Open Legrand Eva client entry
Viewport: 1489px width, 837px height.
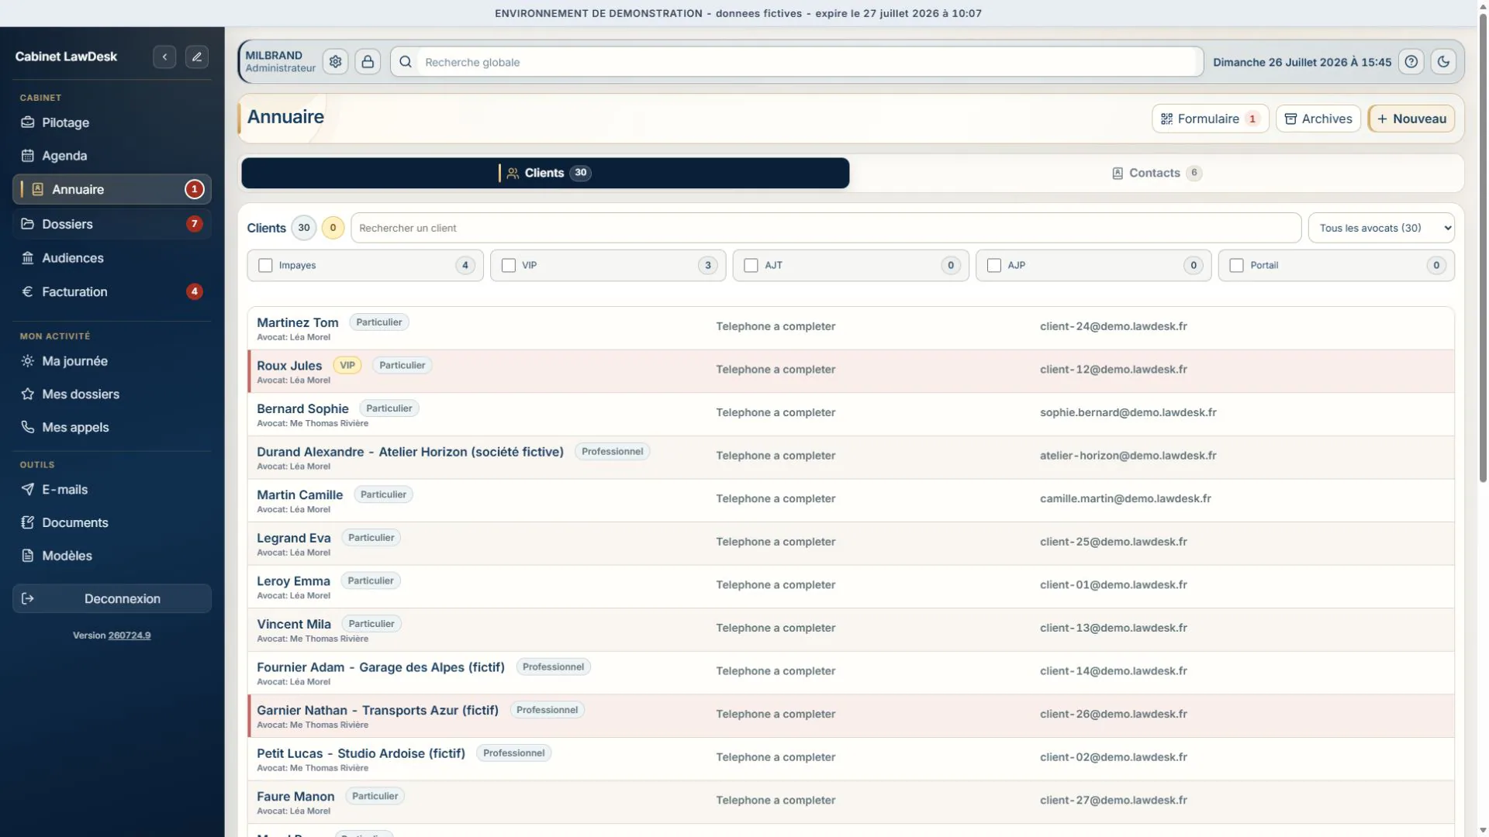[x=293, y=538]
